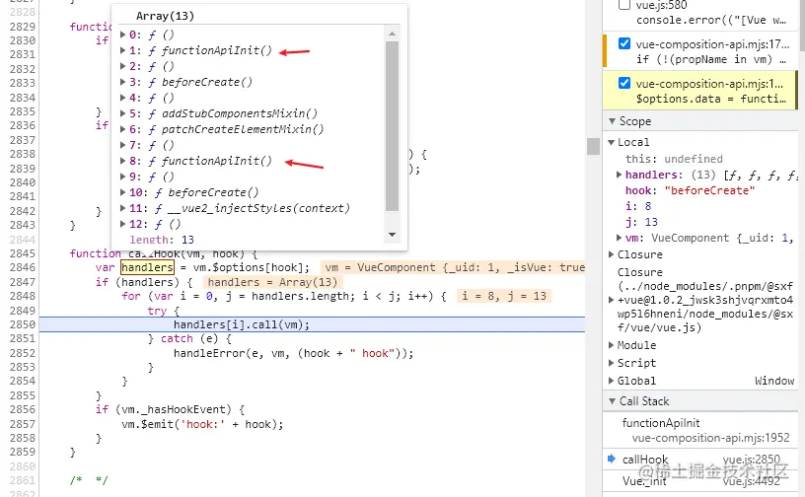Image resolution: width=805 pixels, height=497 pixels.
Task: Expand array item 10 beforeCreate
Action: [122, 192]
